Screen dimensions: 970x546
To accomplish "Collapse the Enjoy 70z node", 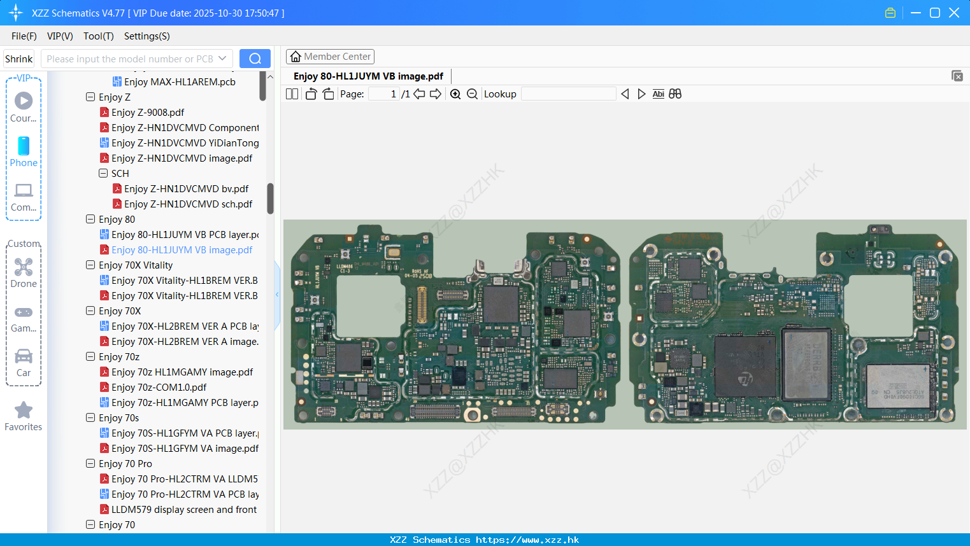I will pyautogui.click(x=90, y=357).
